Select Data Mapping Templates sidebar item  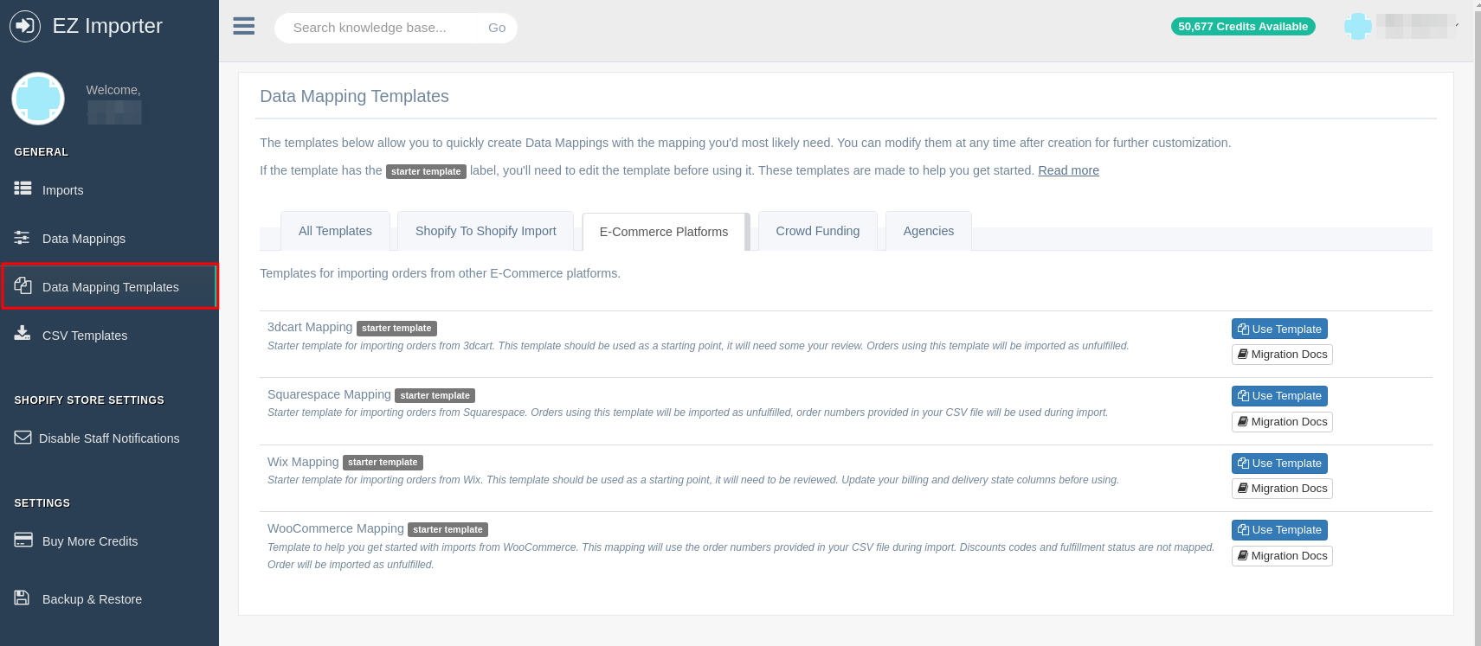[109, 287]
